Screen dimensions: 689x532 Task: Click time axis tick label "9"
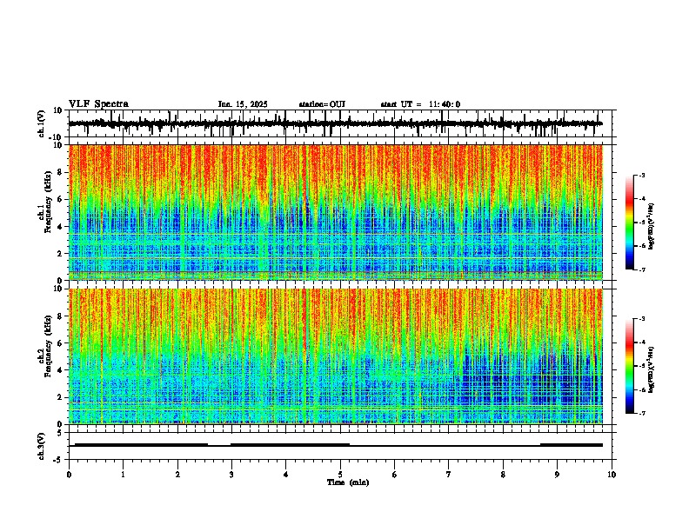(557, 475)
